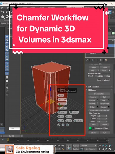Click the timeline at frame 50
The width and height of the screenshot is (115, 154).
(x=58, y=140)
